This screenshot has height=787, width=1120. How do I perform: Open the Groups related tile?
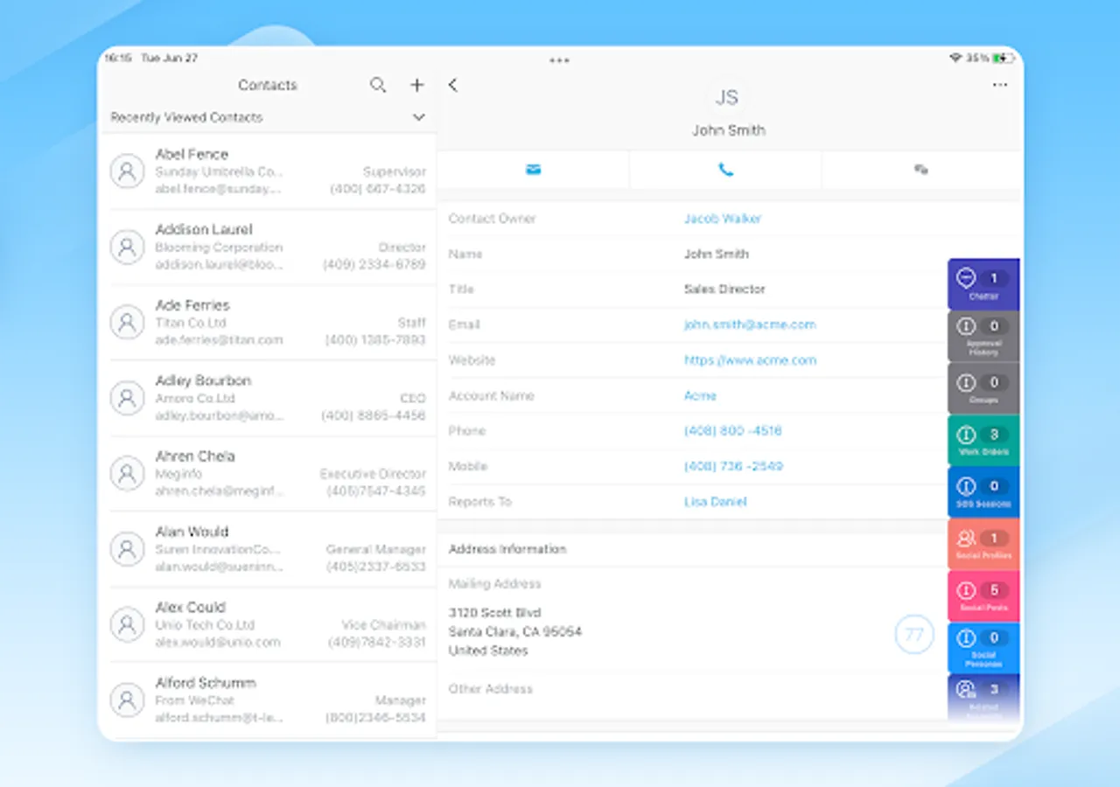point(983,388)
